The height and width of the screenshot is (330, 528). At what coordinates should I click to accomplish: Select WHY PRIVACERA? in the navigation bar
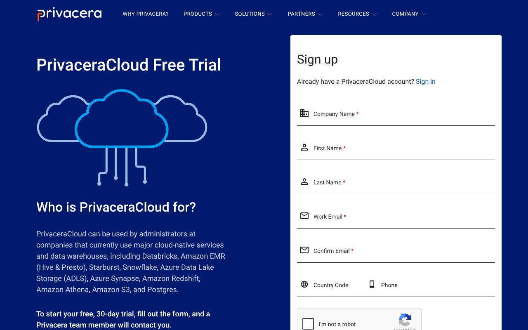click(146, 14)
